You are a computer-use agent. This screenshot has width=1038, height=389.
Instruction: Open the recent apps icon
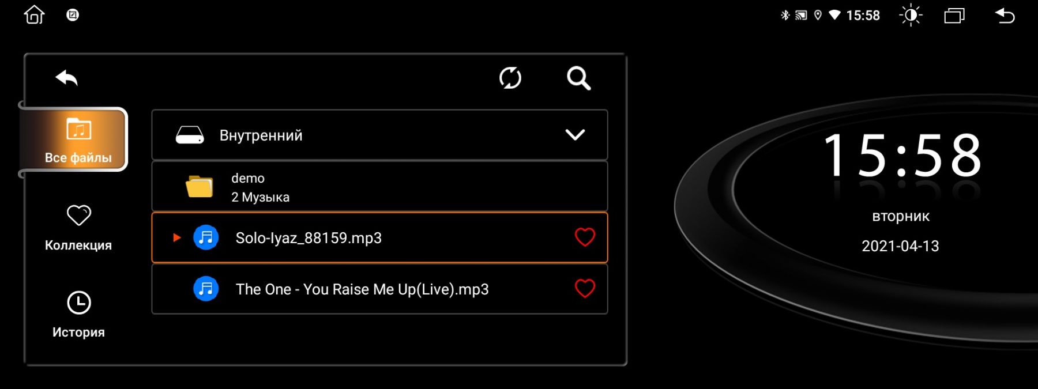tap(954, 16)
